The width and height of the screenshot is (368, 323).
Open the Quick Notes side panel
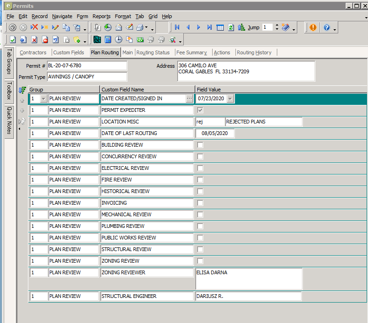9,121
